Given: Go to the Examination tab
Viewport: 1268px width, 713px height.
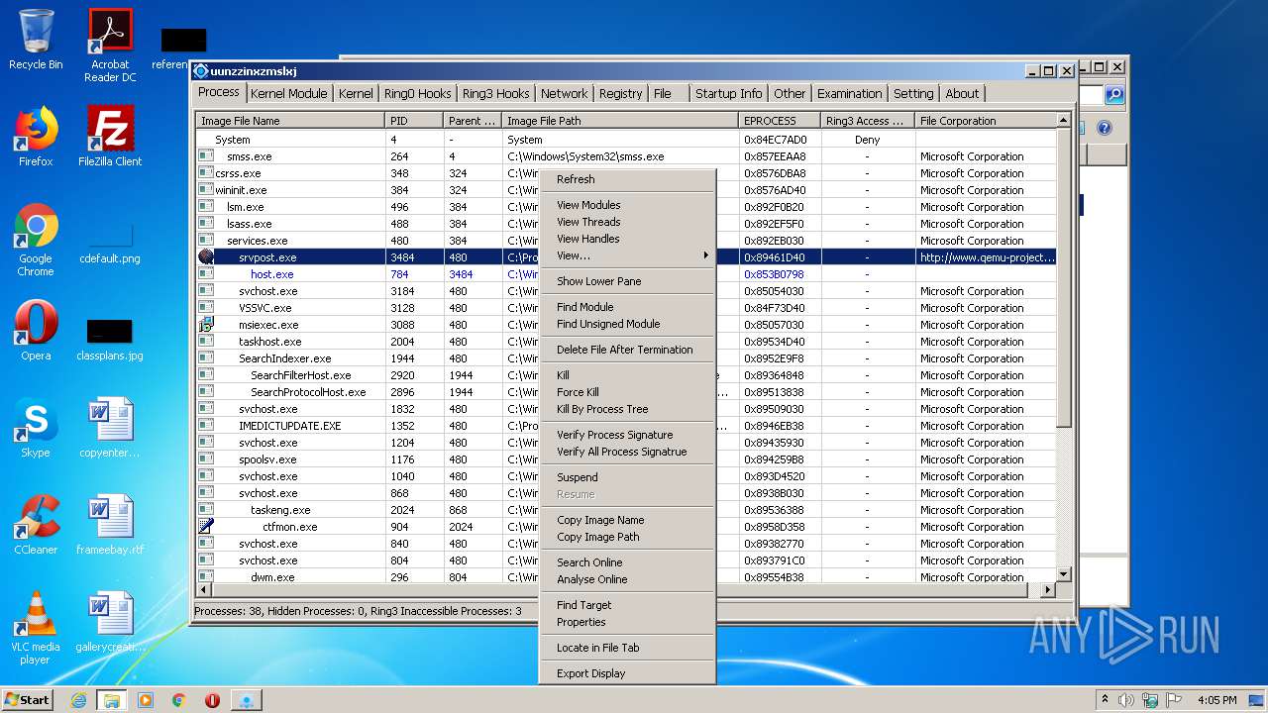Looking at the screenshot, I should coord(849,93).
